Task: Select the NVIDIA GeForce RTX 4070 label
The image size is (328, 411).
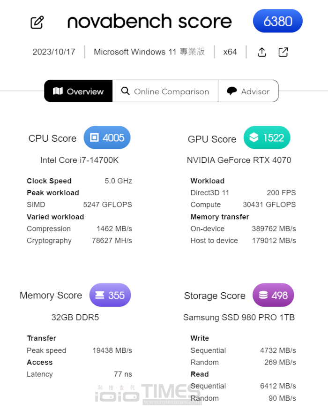Action: [x=239, y=160]
